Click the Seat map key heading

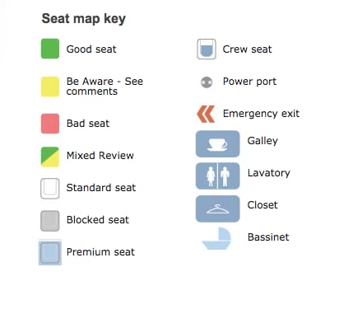[x=84, y=19]
